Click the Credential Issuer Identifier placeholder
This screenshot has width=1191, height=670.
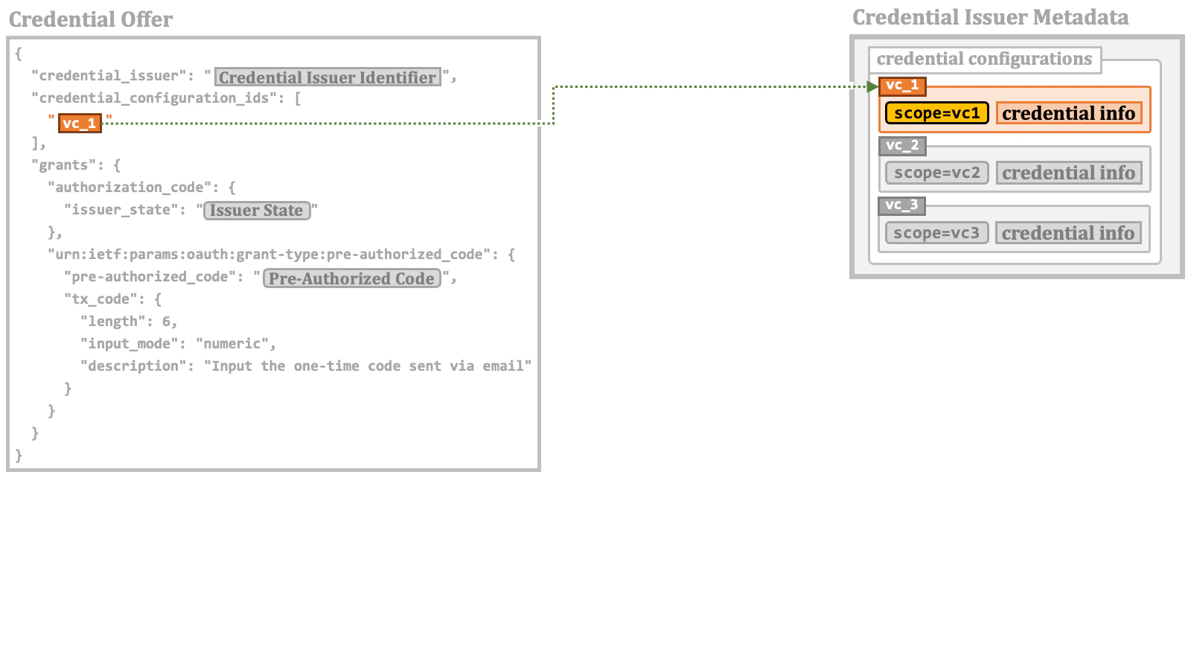click(x=328, y=77)
